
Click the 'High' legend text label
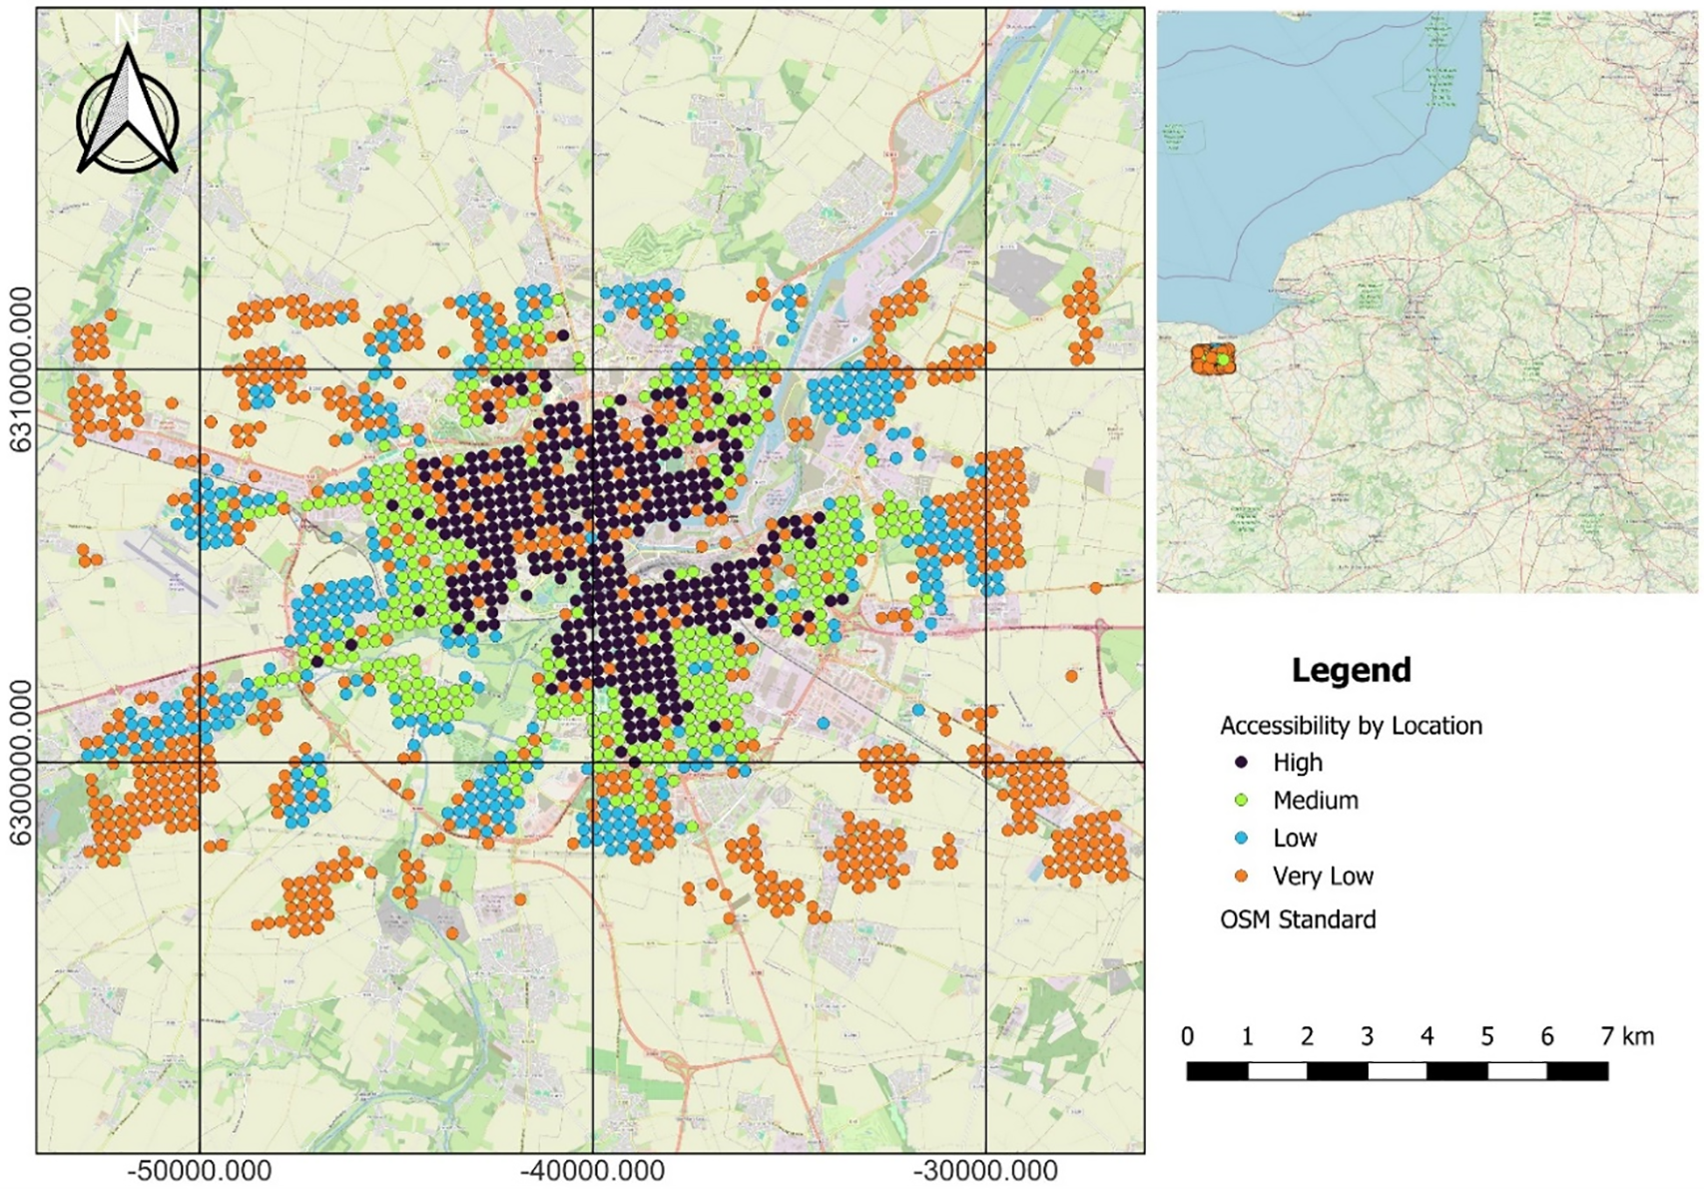[x=1297, y=763]
